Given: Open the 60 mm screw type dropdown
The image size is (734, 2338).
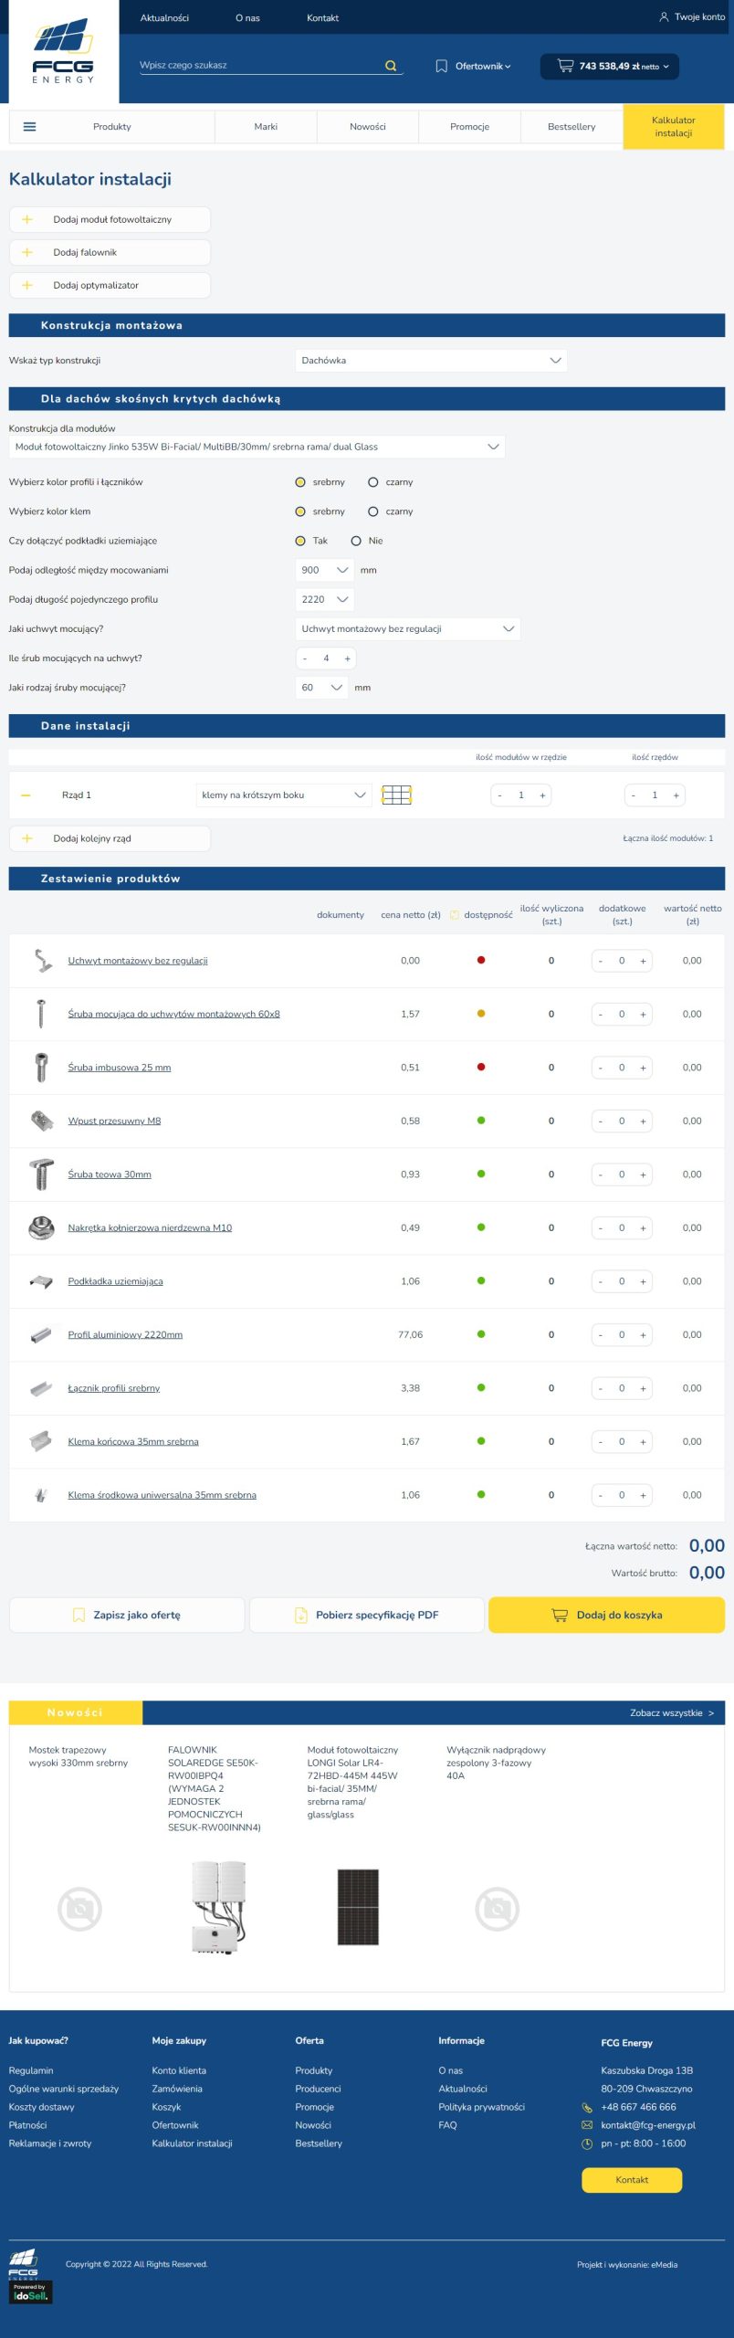Looking at the screenshot, I should (321, 688).
